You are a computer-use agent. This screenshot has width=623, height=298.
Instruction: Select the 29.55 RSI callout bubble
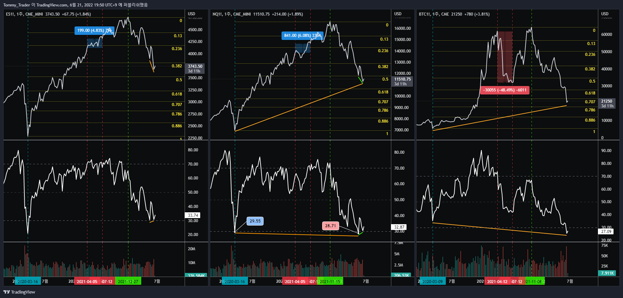255,221
